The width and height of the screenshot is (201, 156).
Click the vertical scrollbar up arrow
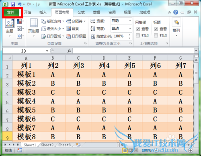click(x=196, y=60)
